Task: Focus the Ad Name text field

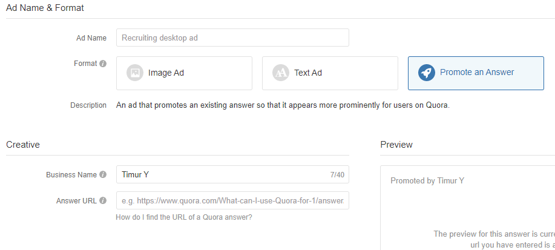Action: [232, 38]
